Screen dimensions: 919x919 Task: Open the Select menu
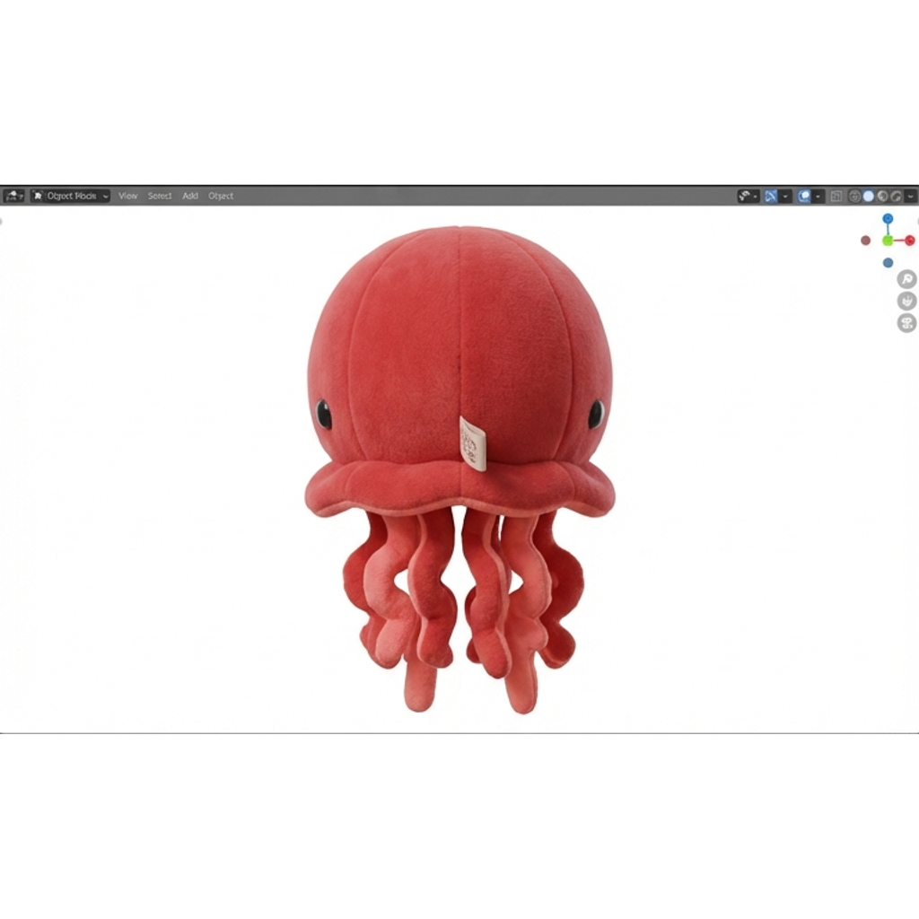coord(160,196)
